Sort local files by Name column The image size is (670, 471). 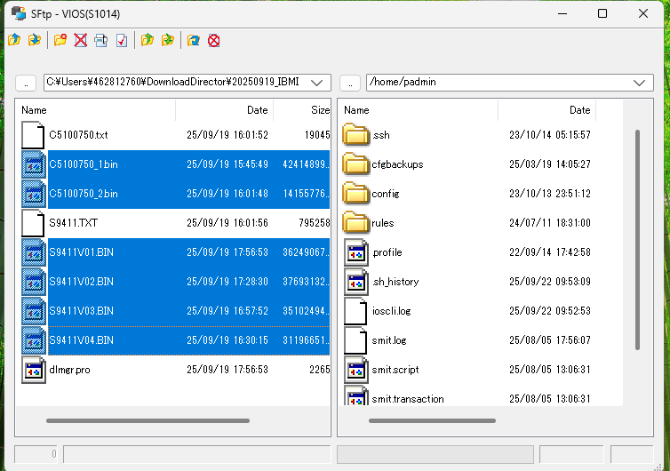click(95, 110)
